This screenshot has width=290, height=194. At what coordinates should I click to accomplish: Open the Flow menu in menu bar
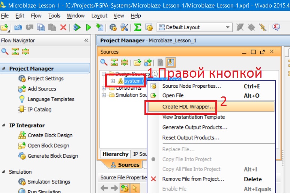[36, 16]
